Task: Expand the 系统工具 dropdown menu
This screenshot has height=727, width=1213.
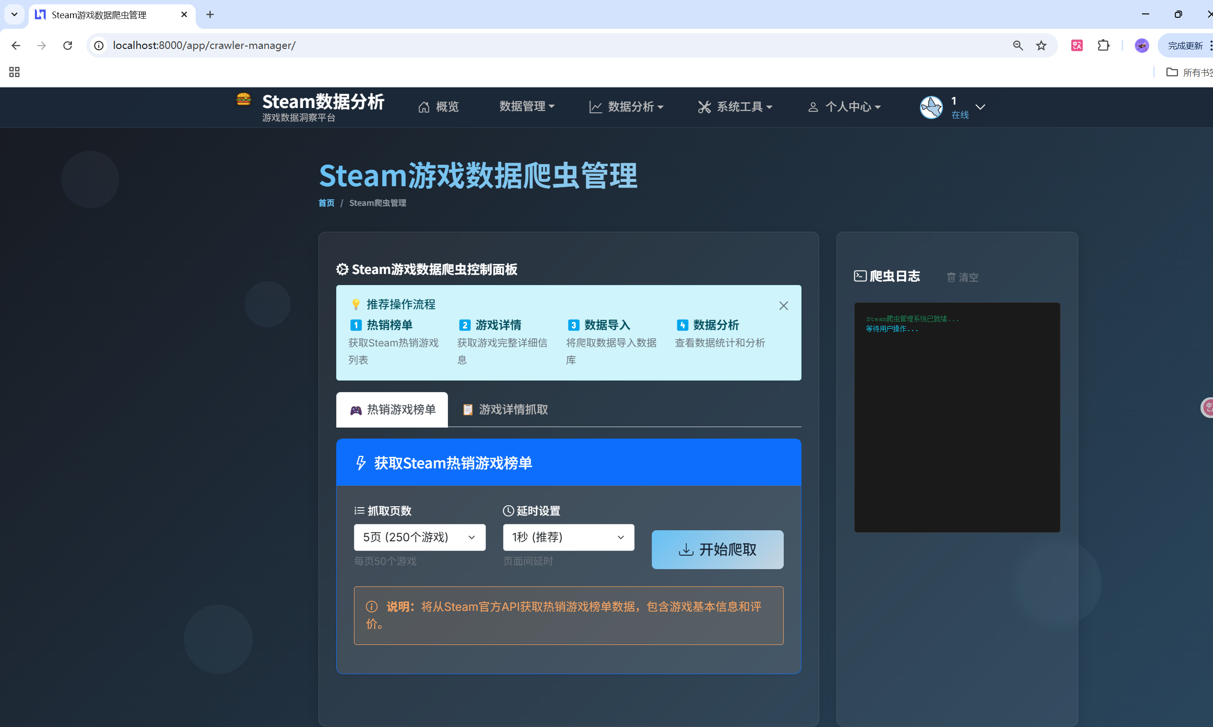Action: (735, 107)
